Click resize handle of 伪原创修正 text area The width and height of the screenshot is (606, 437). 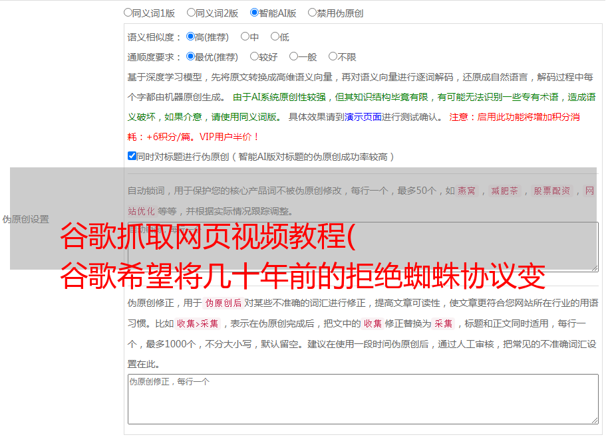tap(594, 420)
